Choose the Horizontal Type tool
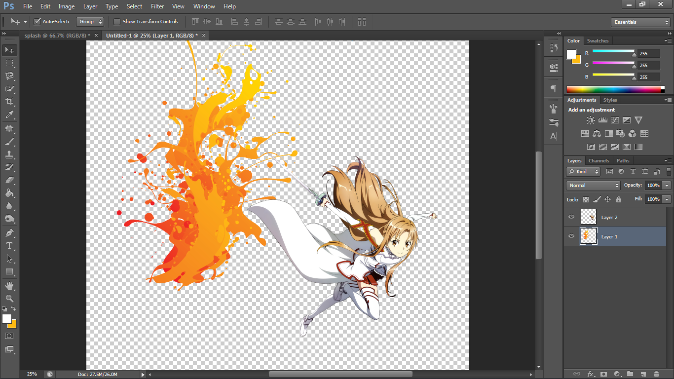 pos(9,245)
